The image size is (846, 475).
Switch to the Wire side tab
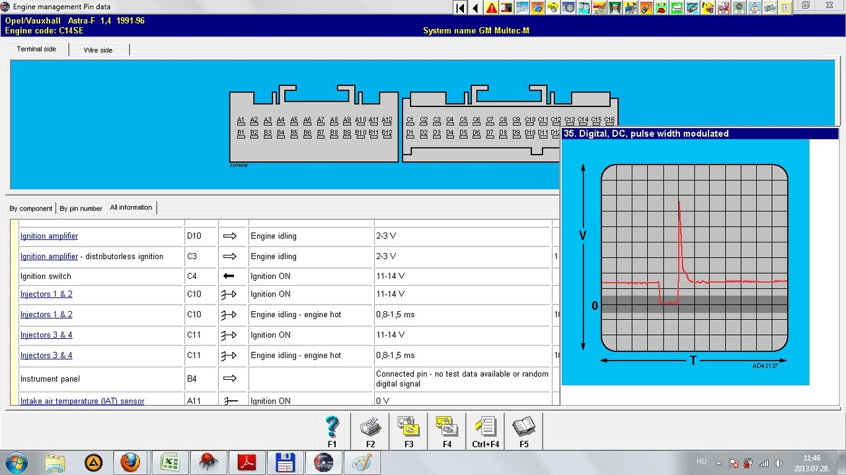(98, 50)
